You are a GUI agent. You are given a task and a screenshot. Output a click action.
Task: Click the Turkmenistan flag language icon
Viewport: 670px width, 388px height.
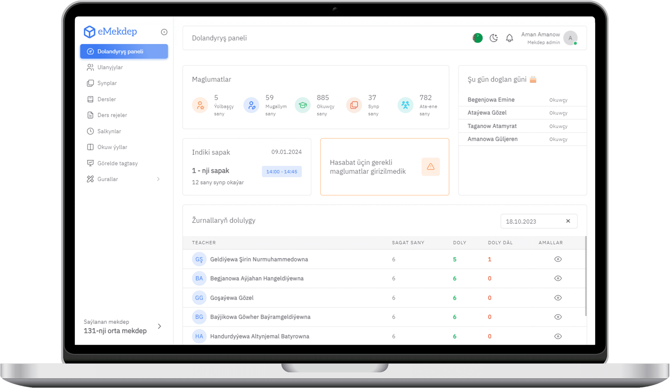477,38
